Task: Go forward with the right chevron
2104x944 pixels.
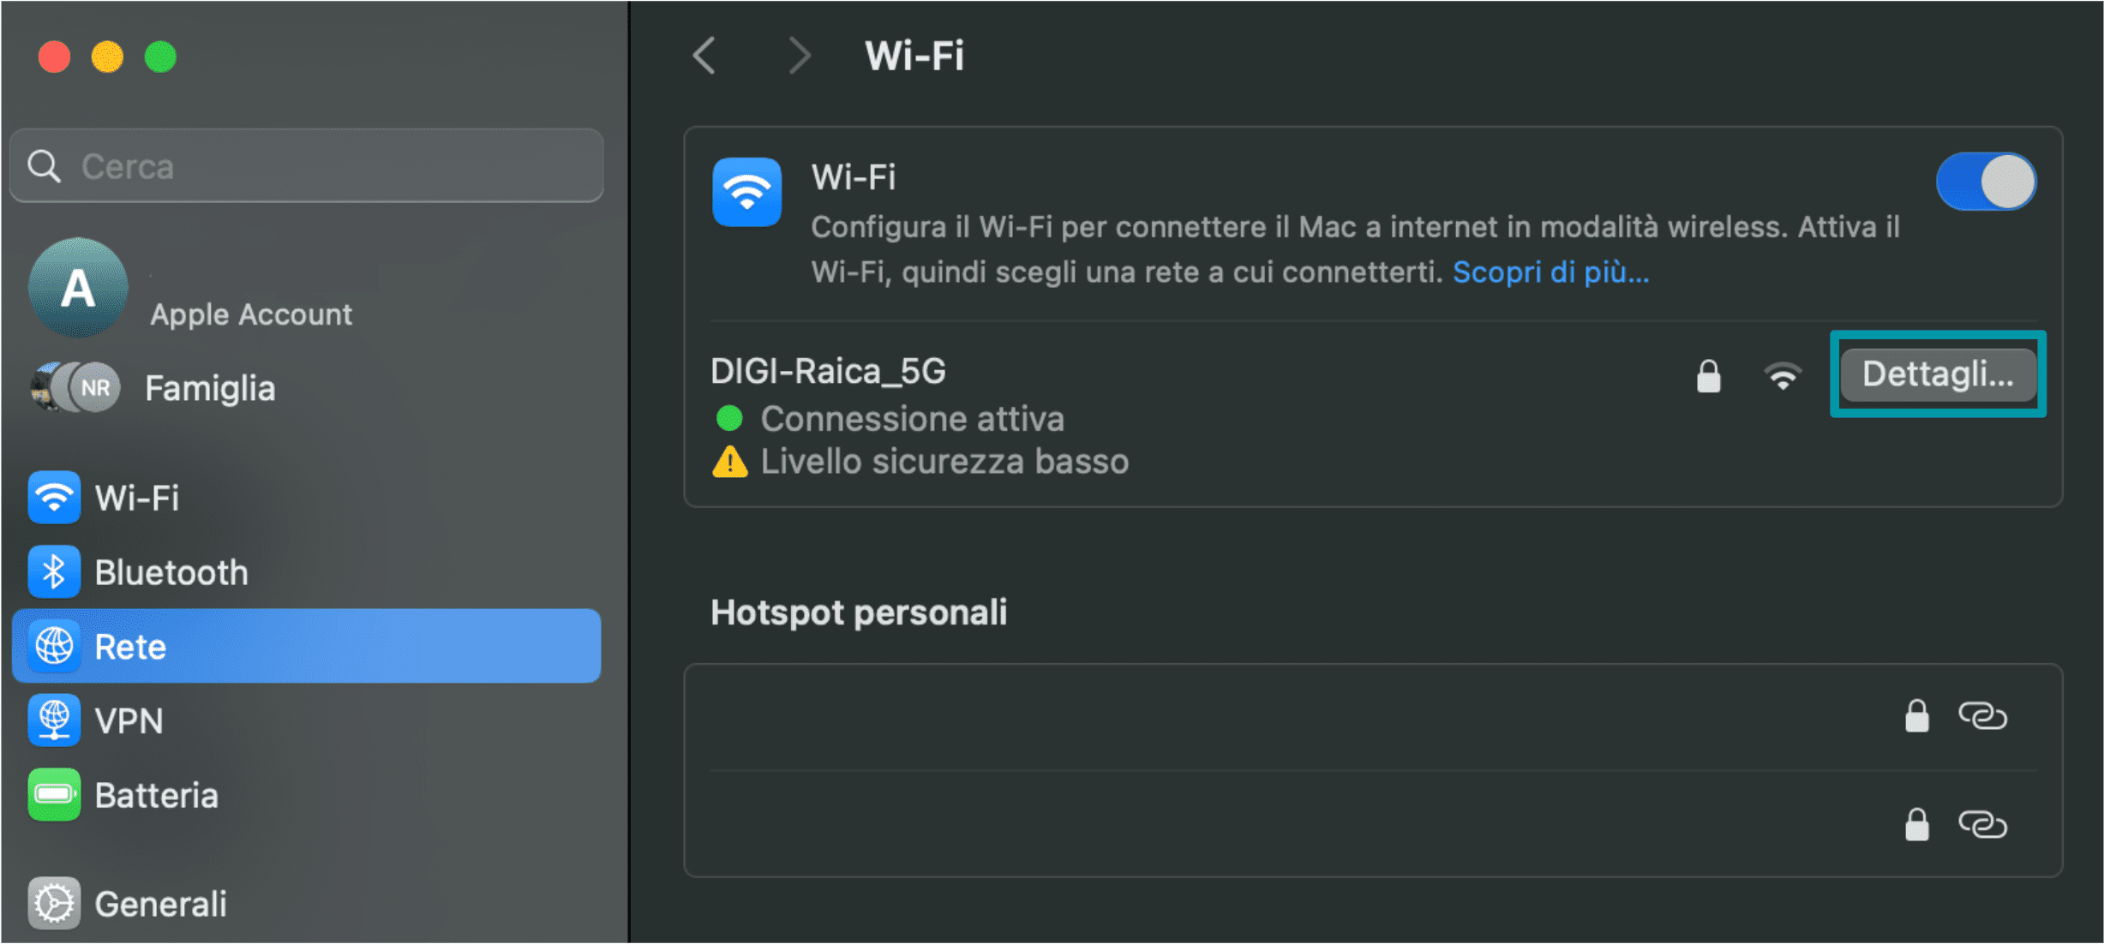Action: click(x=799, y=57)
